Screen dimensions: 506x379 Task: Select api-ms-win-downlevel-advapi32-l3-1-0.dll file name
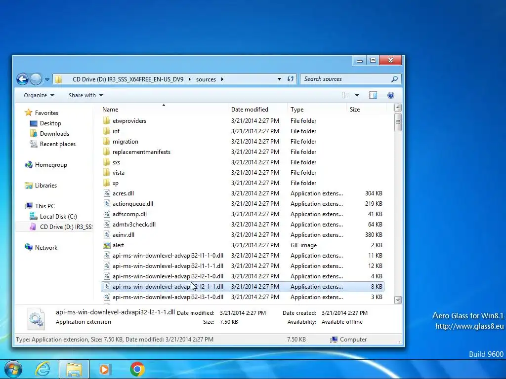[x=168, y=297]
